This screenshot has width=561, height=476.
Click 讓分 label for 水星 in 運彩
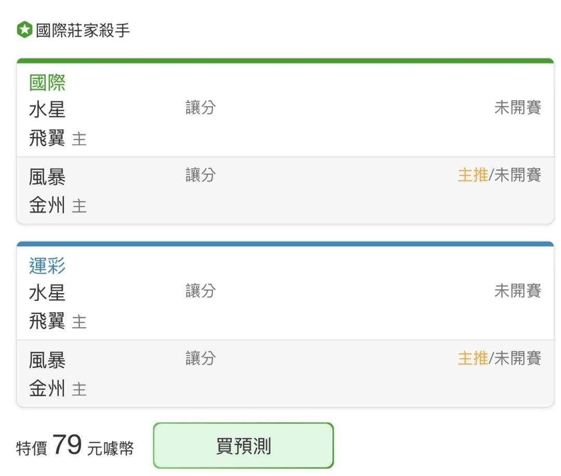pyautogui.click(x=201, y=290)
